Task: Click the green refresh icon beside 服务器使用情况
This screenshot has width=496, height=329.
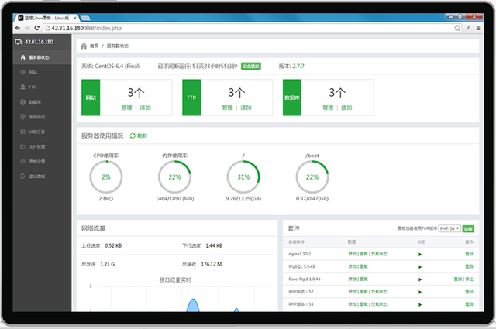Action: coord(133,135)
